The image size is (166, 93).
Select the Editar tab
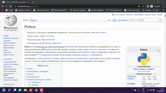pyautogui.click(x=115, y=20)
